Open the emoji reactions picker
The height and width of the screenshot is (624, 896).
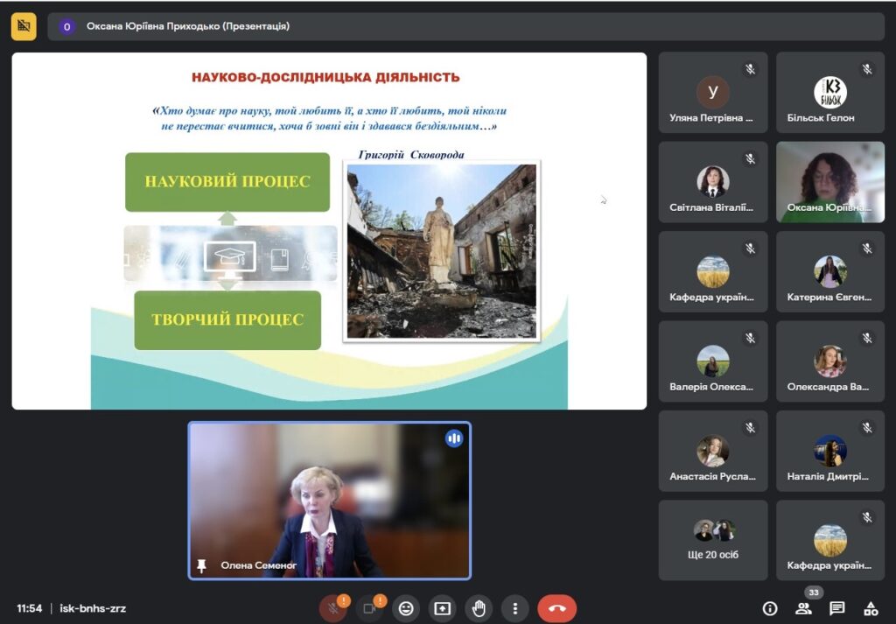pos(405,608)
